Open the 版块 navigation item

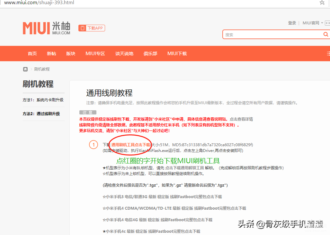click(x=71, y=54)
